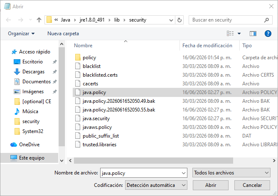The width and height of the screenshot is (278, 196).
Task: Click the pin icon next to Descargas
Action: click(54, 72)
